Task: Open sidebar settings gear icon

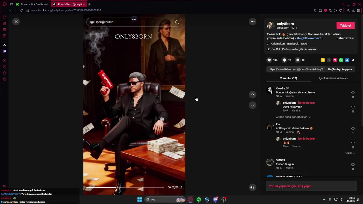Action: [5, 79]
